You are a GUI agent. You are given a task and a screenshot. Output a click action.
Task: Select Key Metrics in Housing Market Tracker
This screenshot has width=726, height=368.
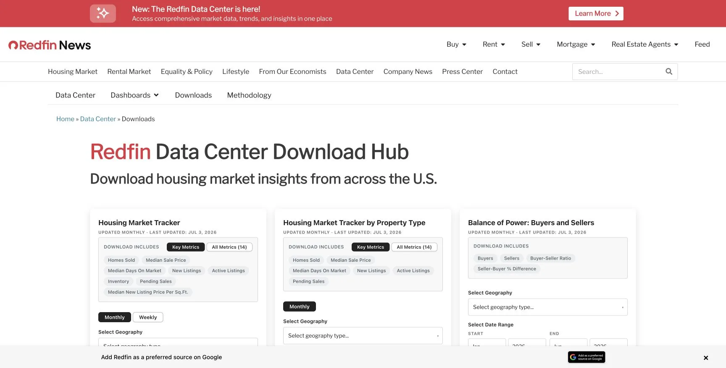pyautogui.click(x=186, y=247)
